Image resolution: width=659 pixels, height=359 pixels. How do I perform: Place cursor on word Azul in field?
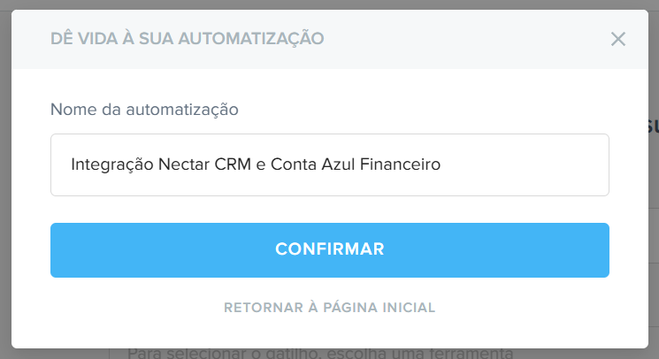click(x=338, y=164)
